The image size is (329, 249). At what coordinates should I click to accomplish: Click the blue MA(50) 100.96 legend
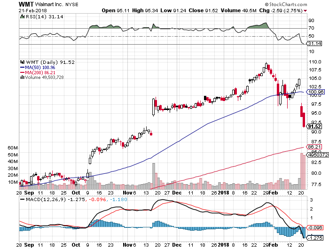click(x=38, y=68)
